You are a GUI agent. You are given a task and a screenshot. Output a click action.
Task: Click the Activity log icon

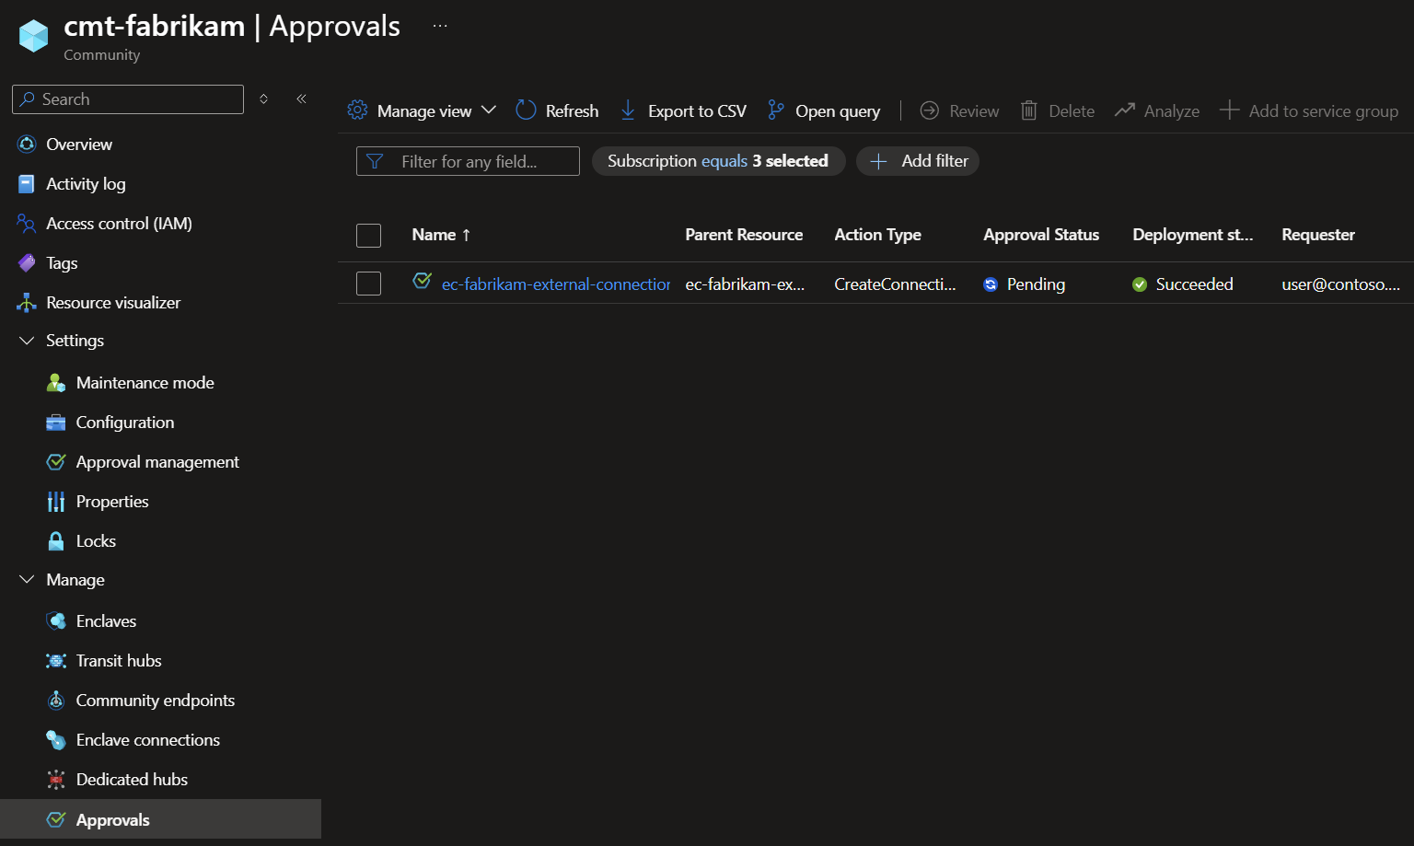tap(27, 184)
